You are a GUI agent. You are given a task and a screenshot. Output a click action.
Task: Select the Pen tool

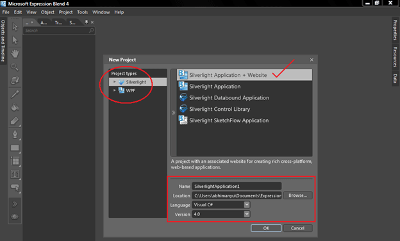[15, 135]
